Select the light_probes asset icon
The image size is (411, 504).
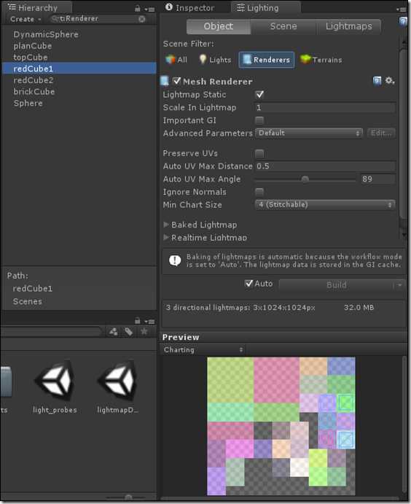[55, 380]
